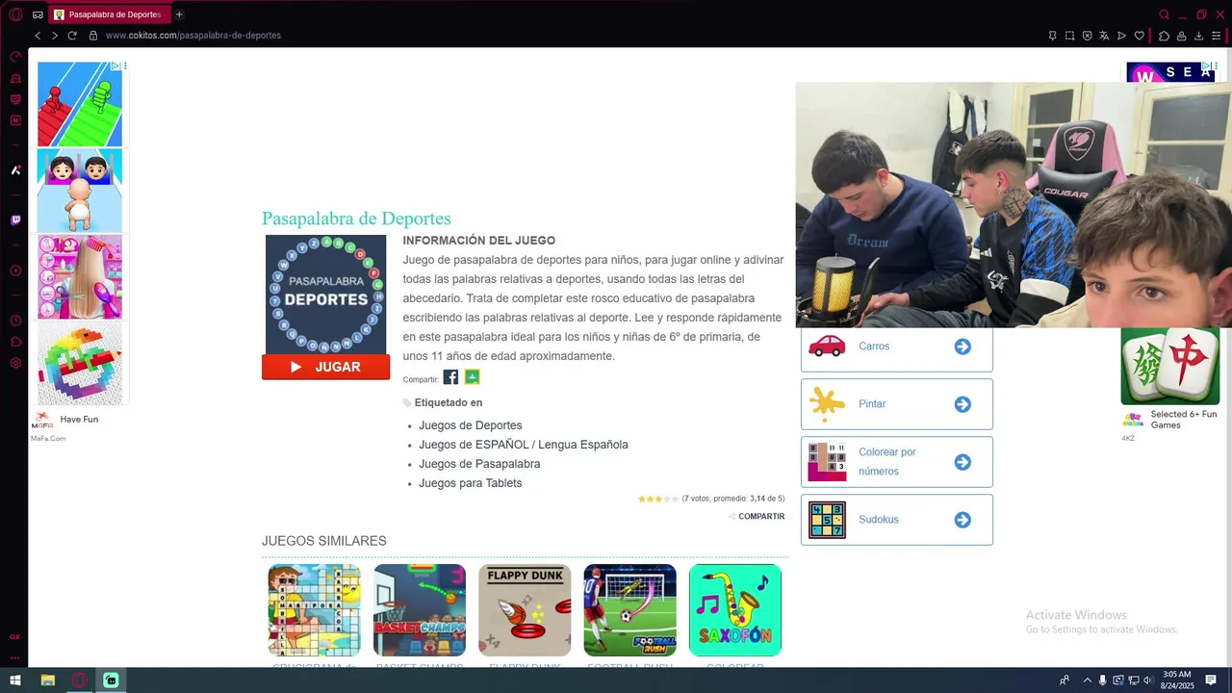Search tabs with the magnifier icon
Screen dimensions: 1232x693
(x=1165, y=14)
